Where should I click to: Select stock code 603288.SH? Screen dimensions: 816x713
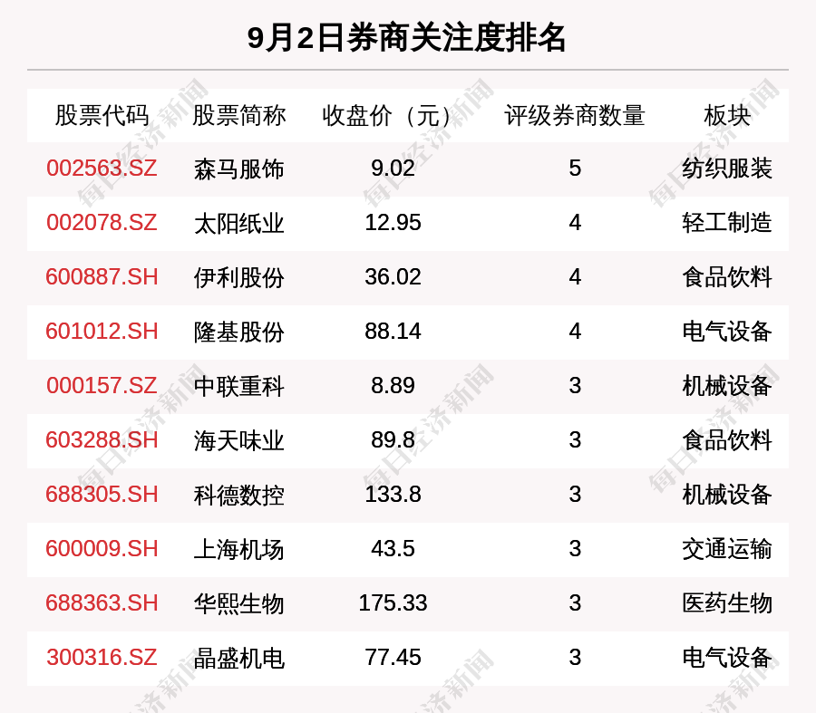[102, 440]
